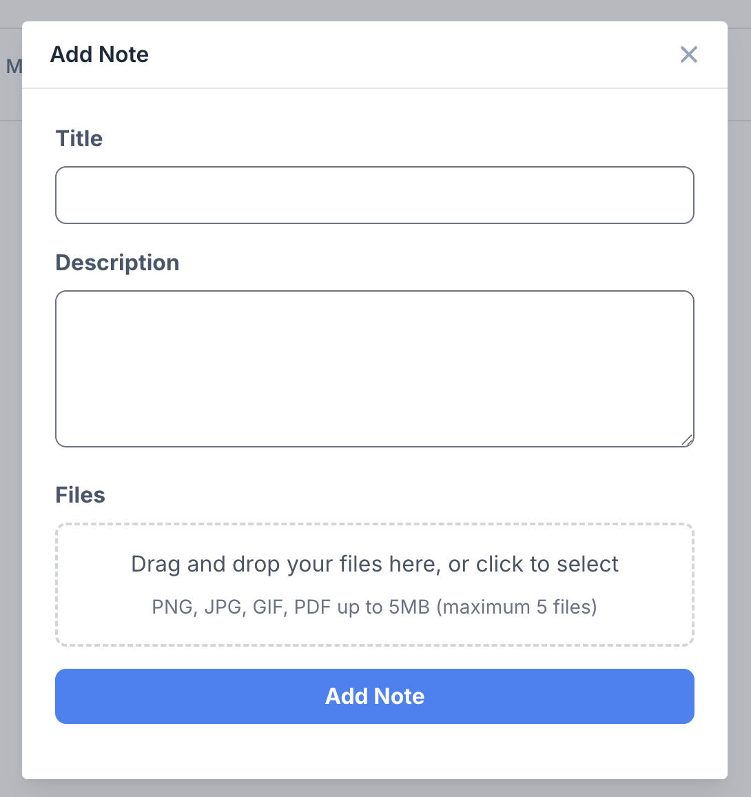
Task: Click empty white space below Add Note button
Action: (x=375, y=751)
